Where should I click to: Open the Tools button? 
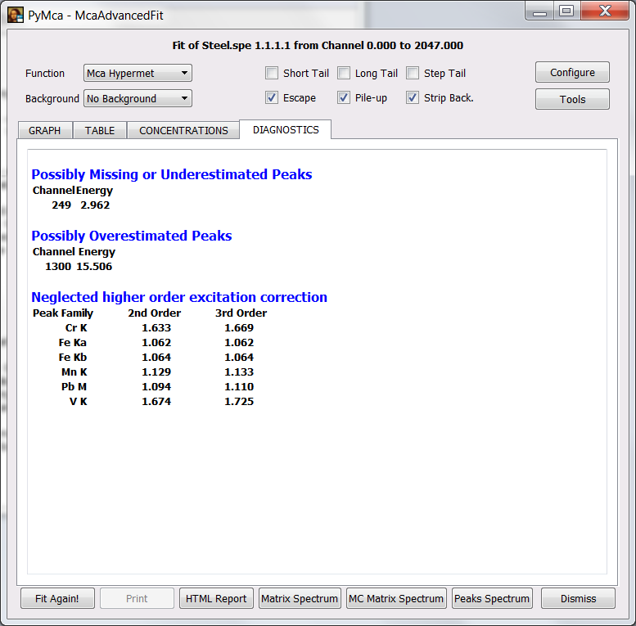click(572, 100)
